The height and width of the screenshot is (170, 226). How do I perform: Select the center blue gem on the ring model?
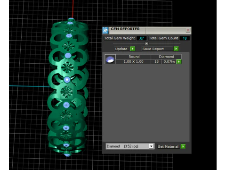coord(67,80)
